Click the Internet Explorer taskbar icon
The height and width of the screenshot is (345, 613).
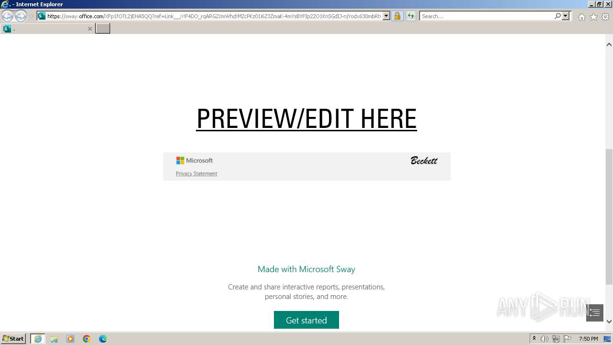coord(38,339)
